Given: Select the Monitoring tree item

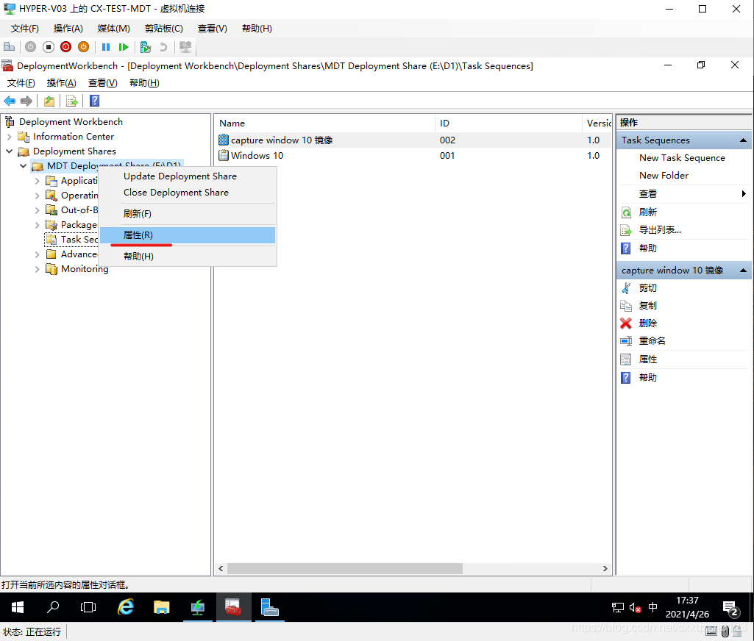Looking at the screenshot, I should (85, 269).
